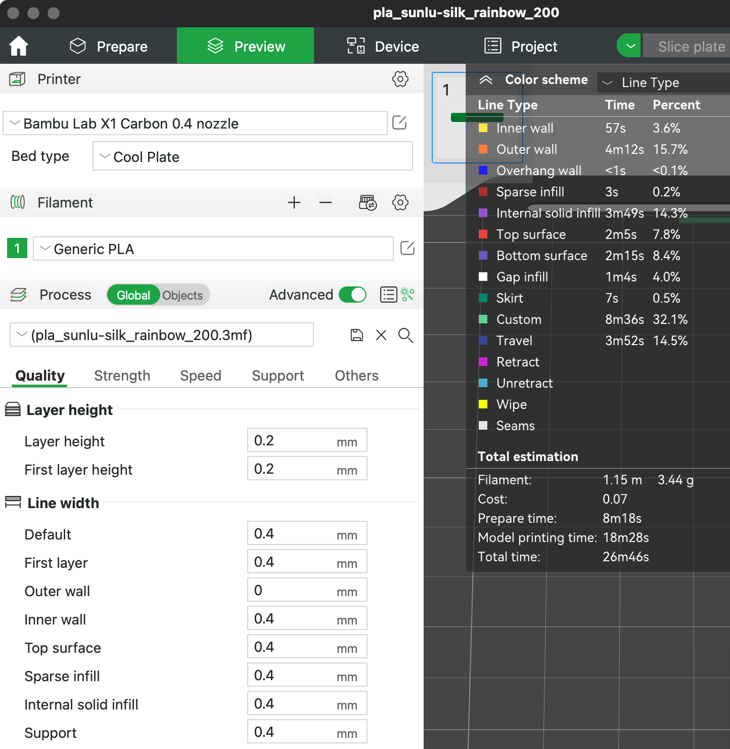Search process parameters with magnifier icon
This screenshot has width=730, height=749.
pyautogui.click(x=405, y=335)
